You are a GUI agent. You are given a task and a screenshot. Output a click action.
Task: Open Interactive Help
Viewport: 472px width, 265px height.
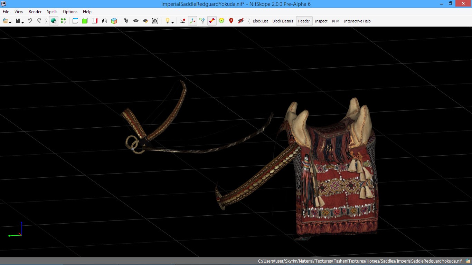357,21
